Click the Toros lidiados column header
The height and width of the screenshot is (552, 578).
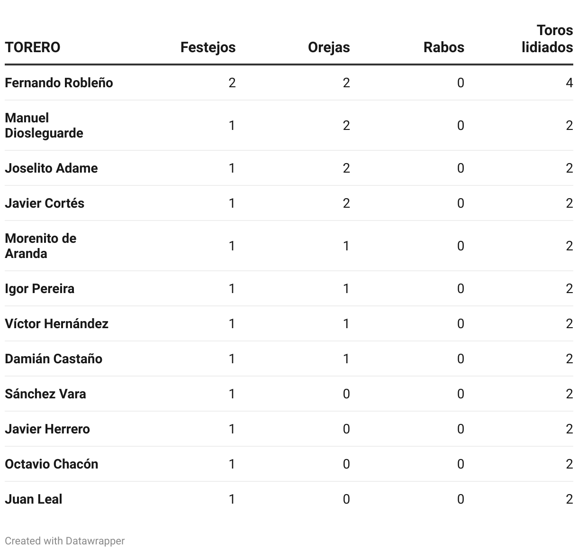point(547,39)
